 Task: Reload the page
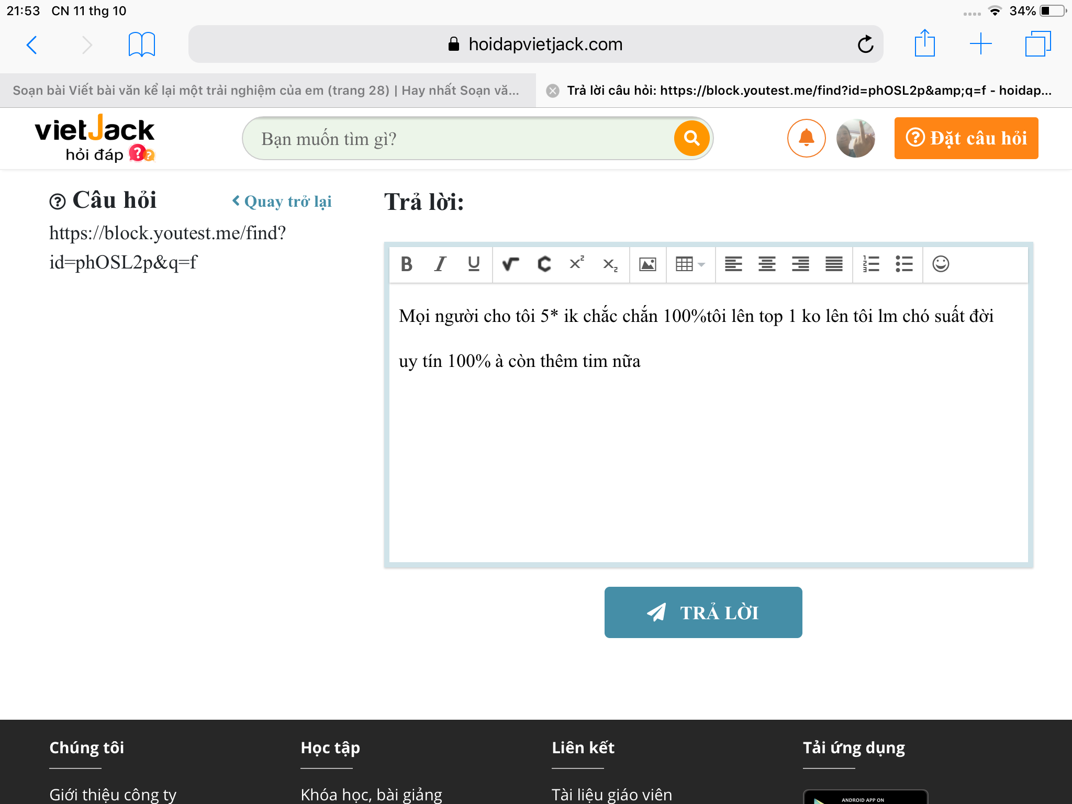pyautogui.click(x=866, y=44)
